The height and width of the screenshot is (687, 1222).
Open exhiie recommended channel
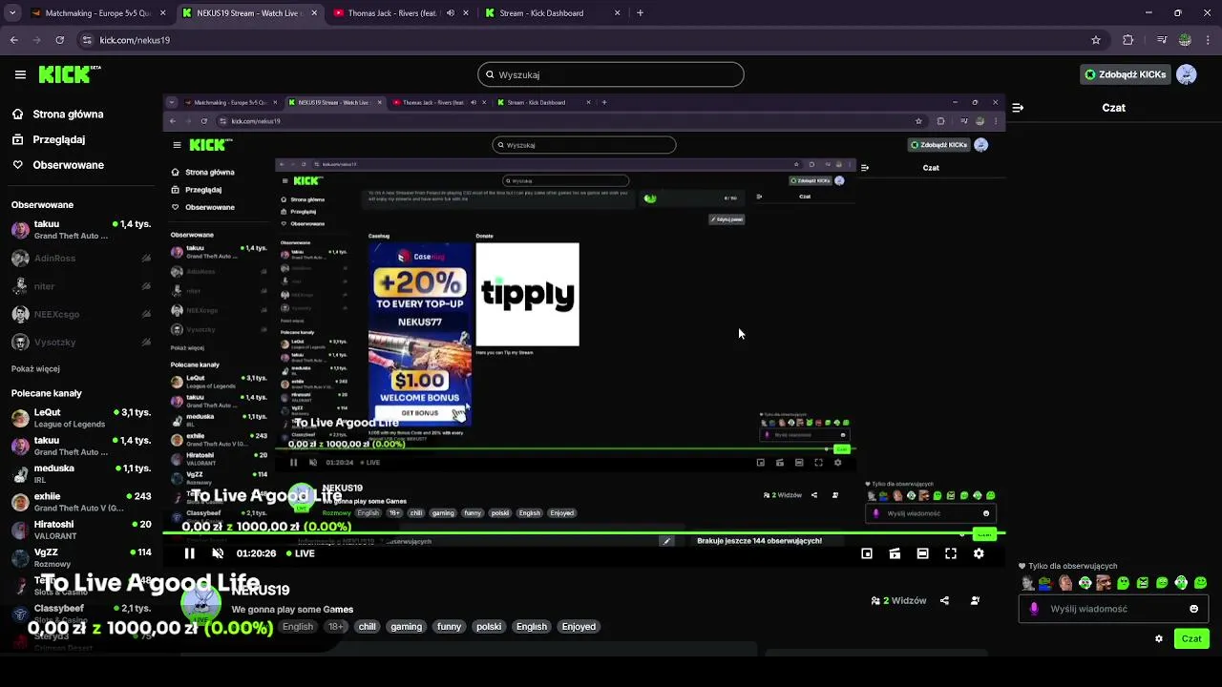click(81, 502)
